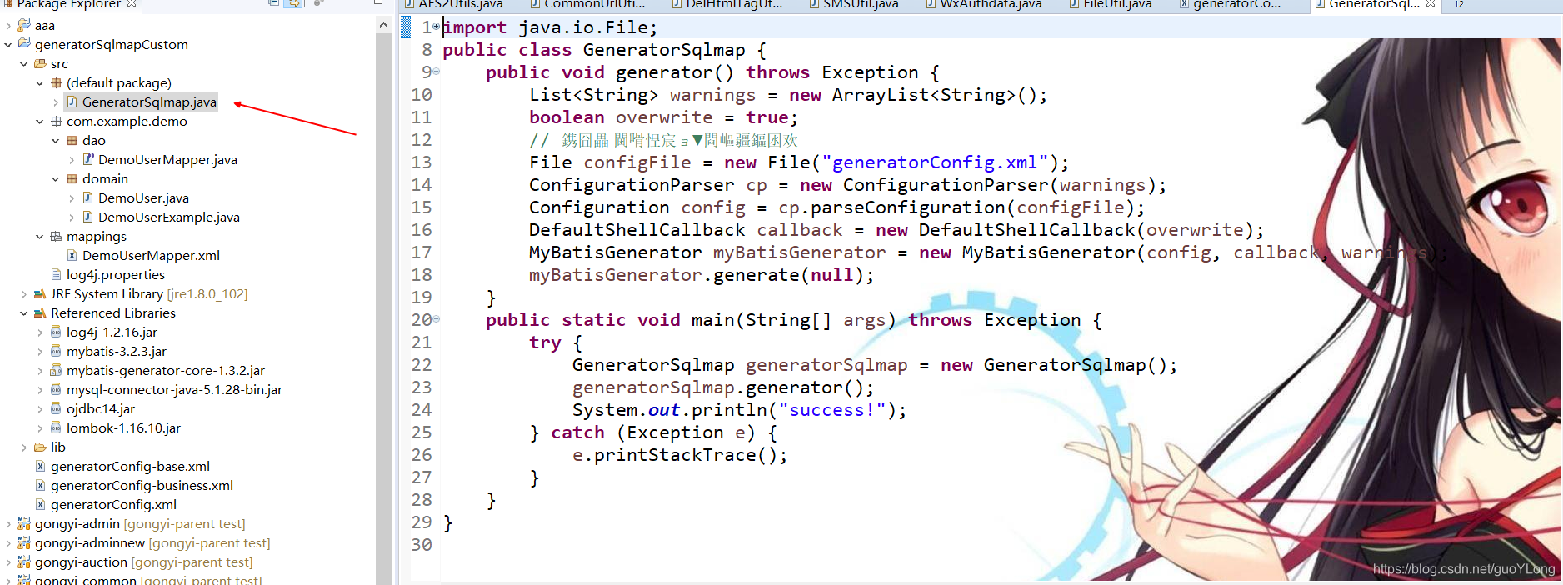This screenshot has height=585, width=1563.
Task: Switch to DelHtmlTagUt... editor tab
Action: (734, 4)
